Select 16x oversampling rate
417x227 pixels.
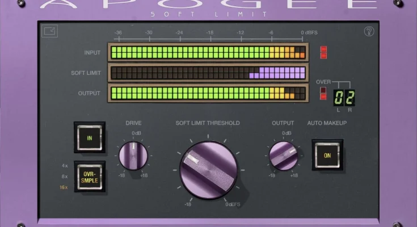point(64,187)
